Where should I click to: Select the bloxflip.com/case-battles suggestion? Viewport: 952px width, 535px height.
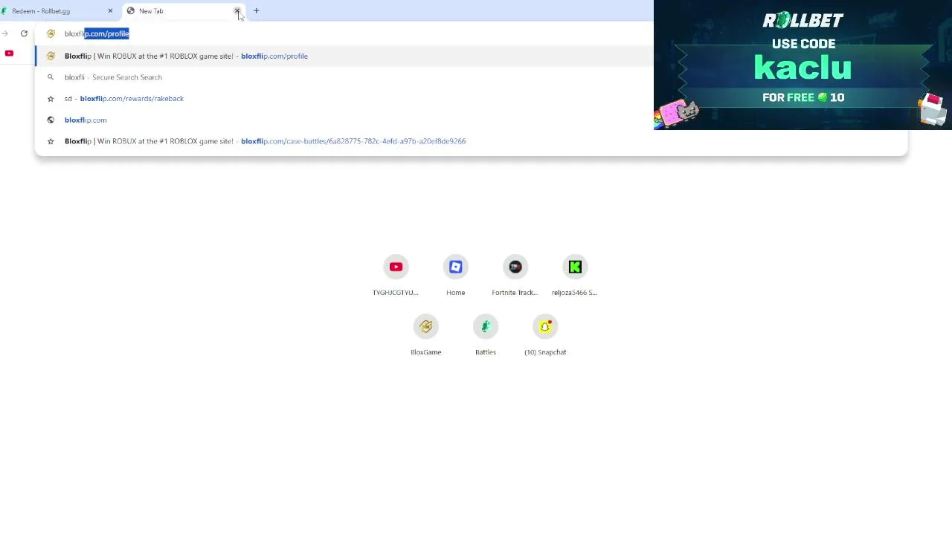click(x=472, y=141)
